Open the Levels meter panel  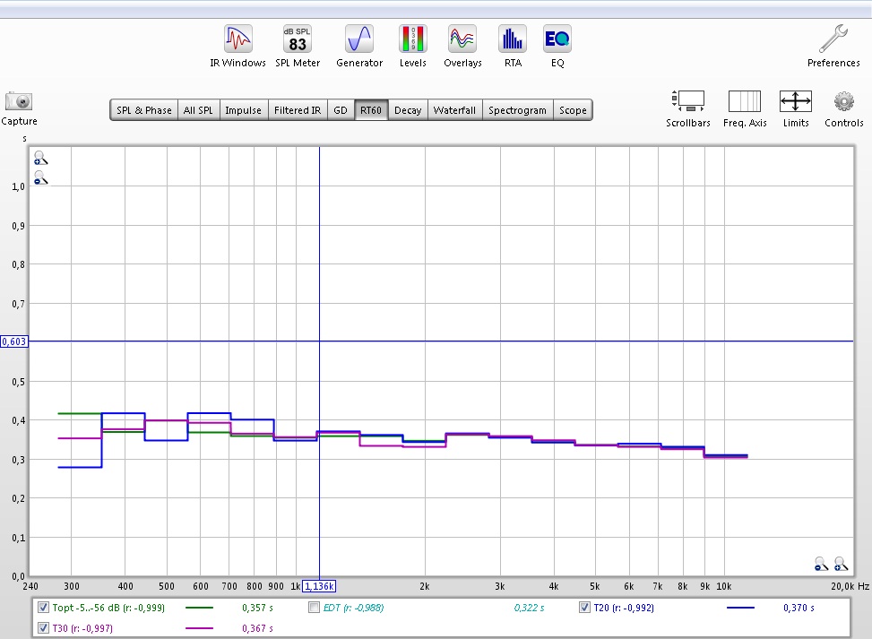point(413,39)
